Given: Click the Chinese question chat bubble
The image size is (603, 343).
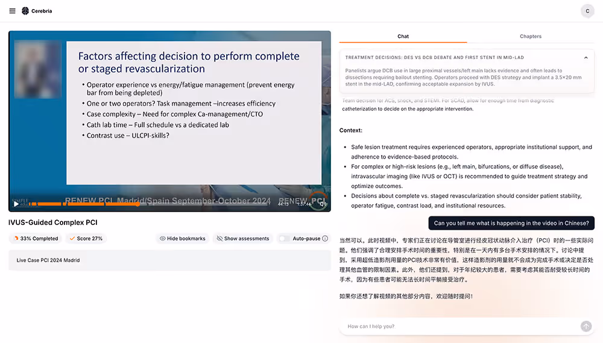Looking at the screenshot, I should [511, 223].
